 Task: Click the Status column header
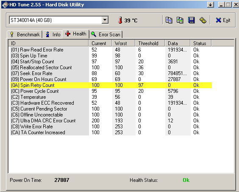(x=201, y=43)
